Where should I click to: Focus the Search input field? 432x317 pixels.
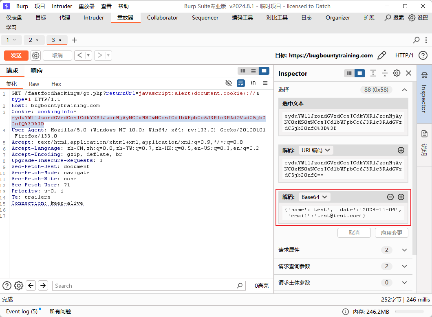click(x=149, y=286)
